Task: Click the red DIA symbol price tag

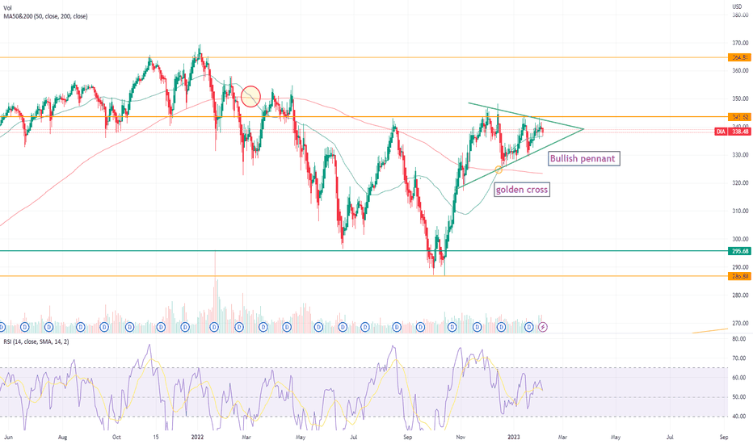Action: tap(721, 132)
